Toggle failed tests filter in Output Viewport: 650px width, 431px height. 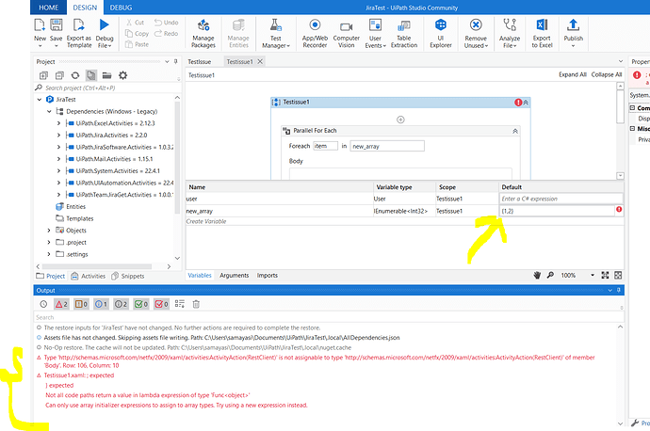(161, 304)
